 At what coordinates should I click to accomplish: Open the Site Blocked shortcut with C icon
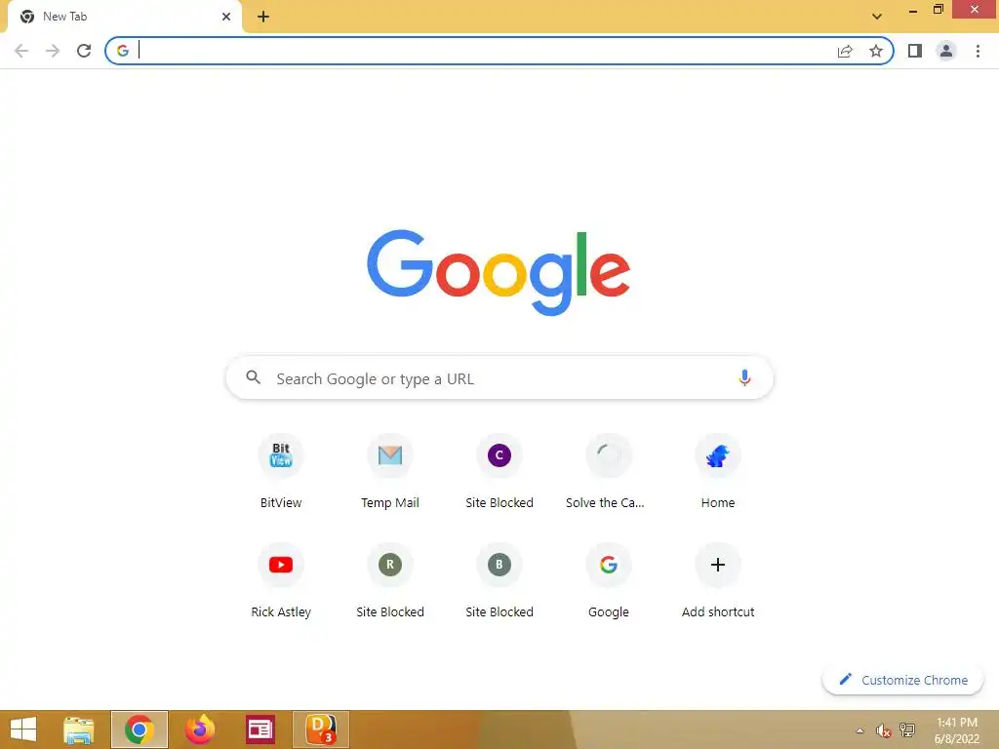[499, 473]
